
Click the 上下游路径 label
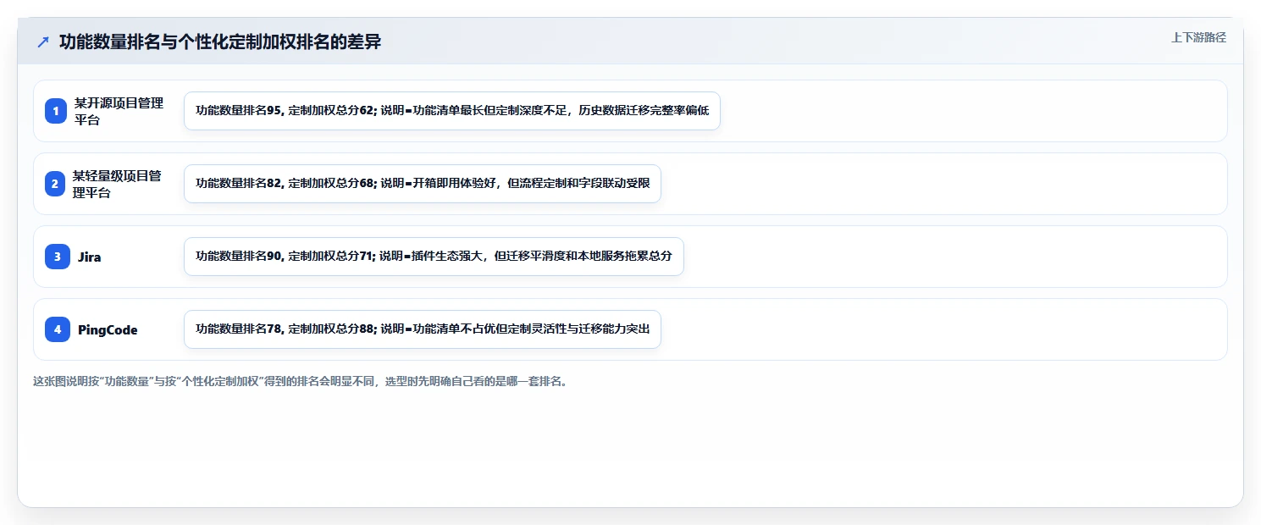coord(1198,37)
